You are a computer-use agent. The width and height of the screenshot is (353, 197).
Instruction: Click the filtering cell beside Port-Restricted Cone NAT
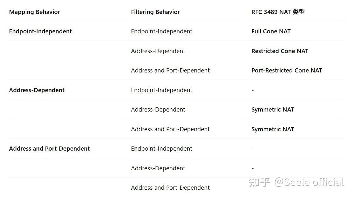tap(170, 71)
